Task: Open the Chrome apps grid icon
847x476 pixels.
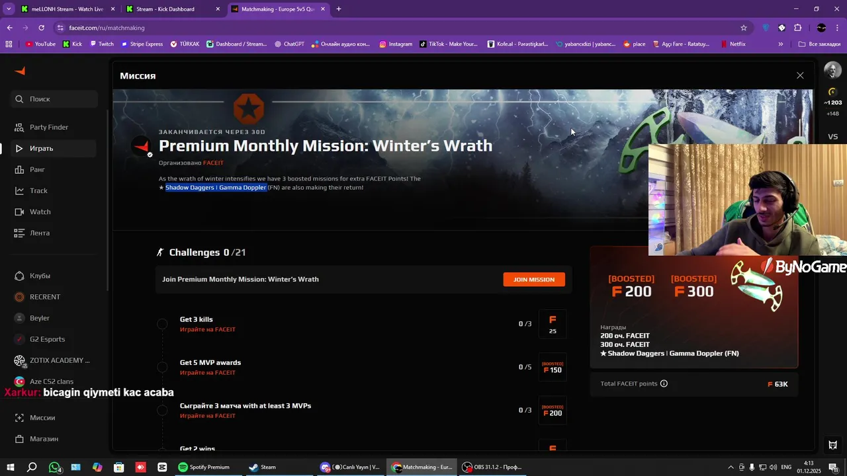Action: 9,44
